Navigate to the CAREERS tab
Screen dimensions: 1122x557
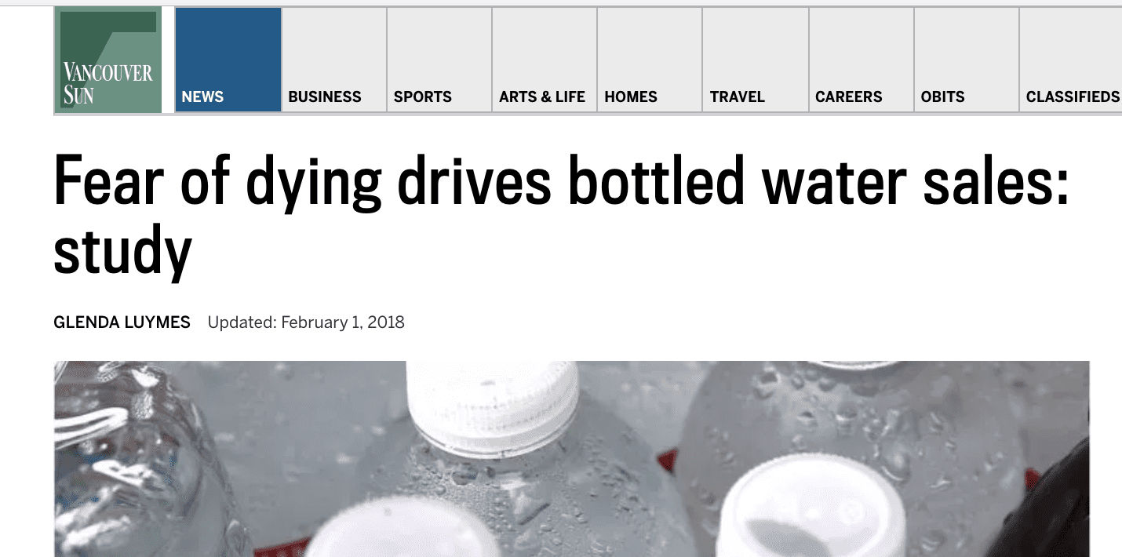[862, 60]
